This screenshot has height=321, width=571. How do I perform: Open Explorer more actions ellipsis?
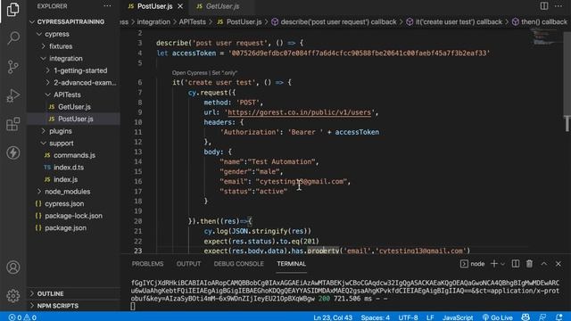(107, 6)
